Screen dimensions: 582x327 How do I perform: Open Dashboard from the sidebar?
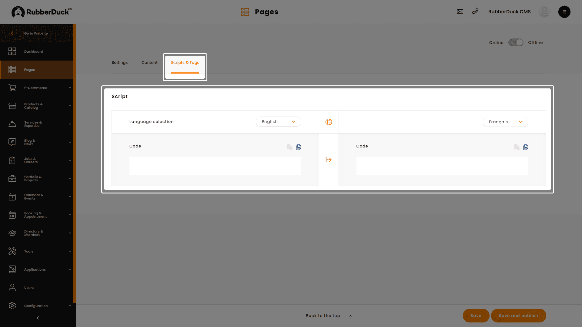click(x=34, y=51)
